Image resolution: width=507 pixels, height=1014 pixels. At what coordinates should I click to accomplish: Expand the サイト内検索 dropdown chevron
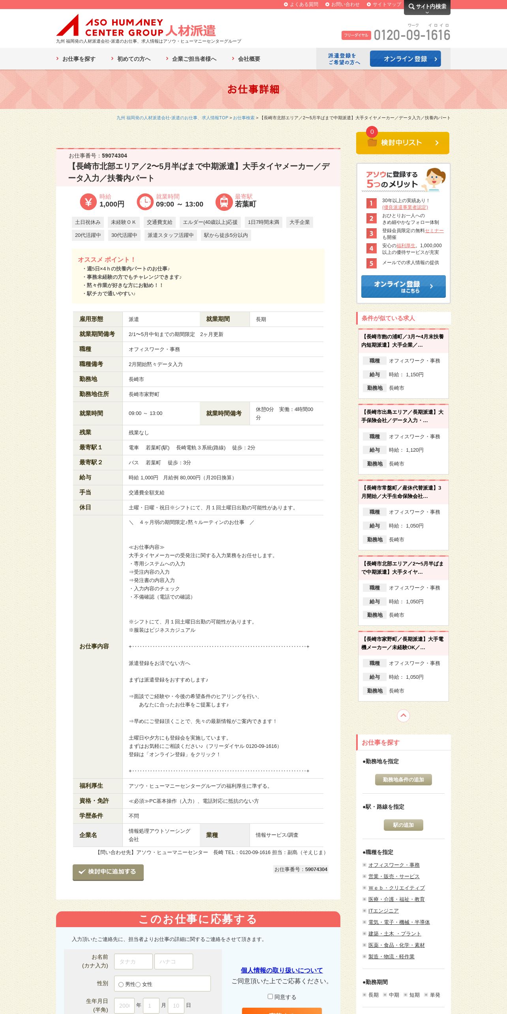pos(427,12)
